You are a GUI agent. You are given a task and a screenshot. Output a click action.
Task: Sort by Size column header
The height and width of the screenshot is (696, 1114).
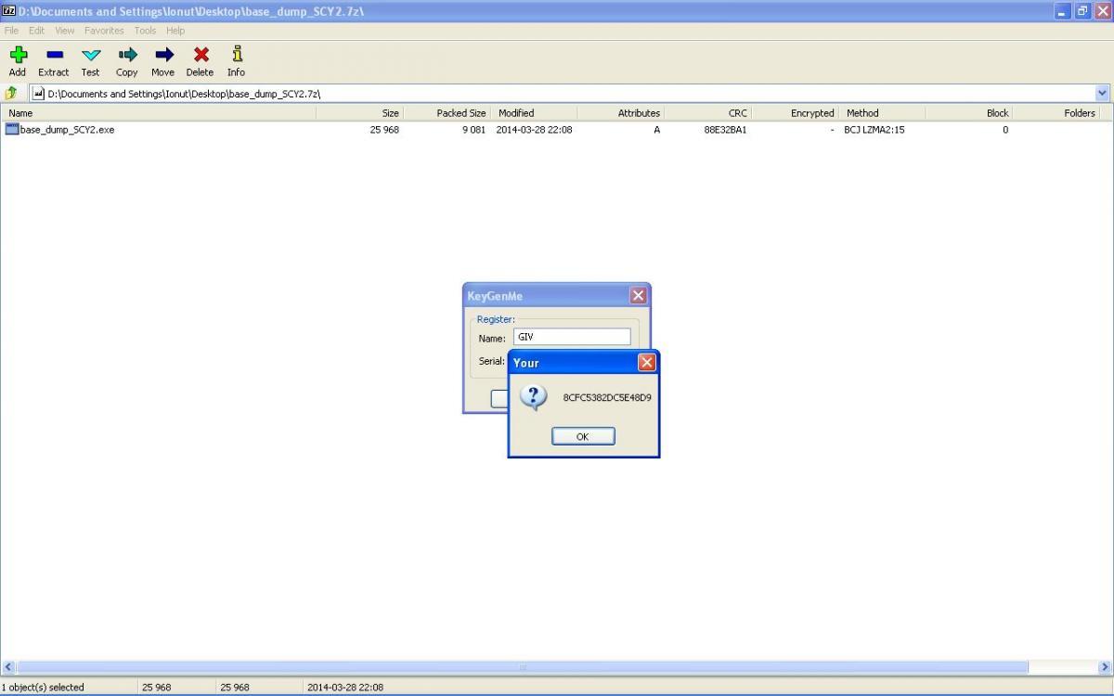tap(359, 113)
